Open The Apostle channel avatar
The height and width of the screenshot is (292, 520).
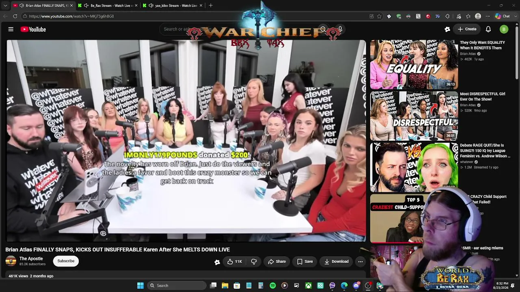point(11,261)
